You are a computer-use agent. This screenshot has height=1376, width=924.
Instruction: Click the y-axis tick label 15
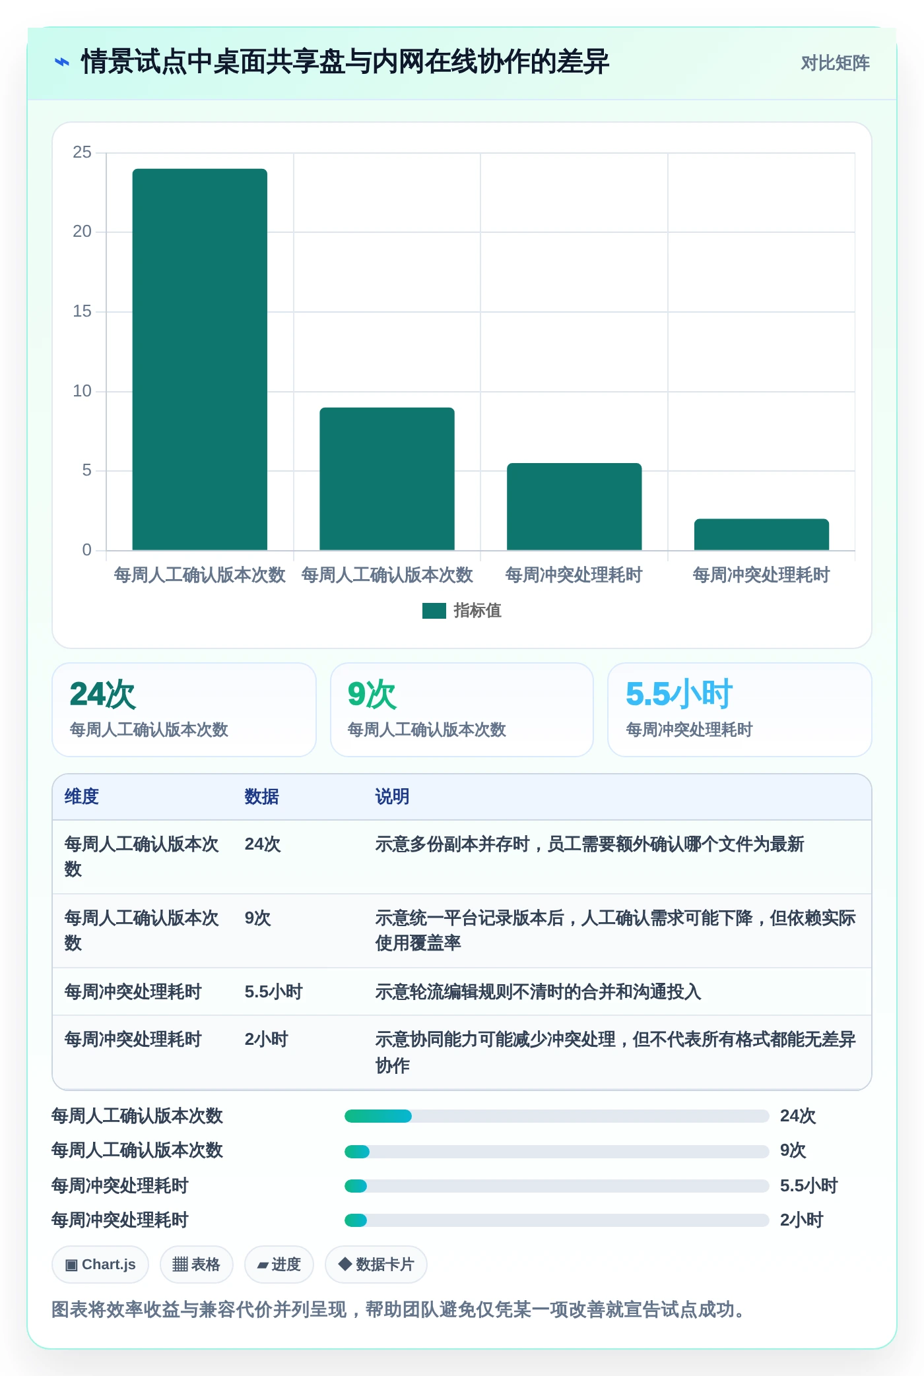pos(82,311)
